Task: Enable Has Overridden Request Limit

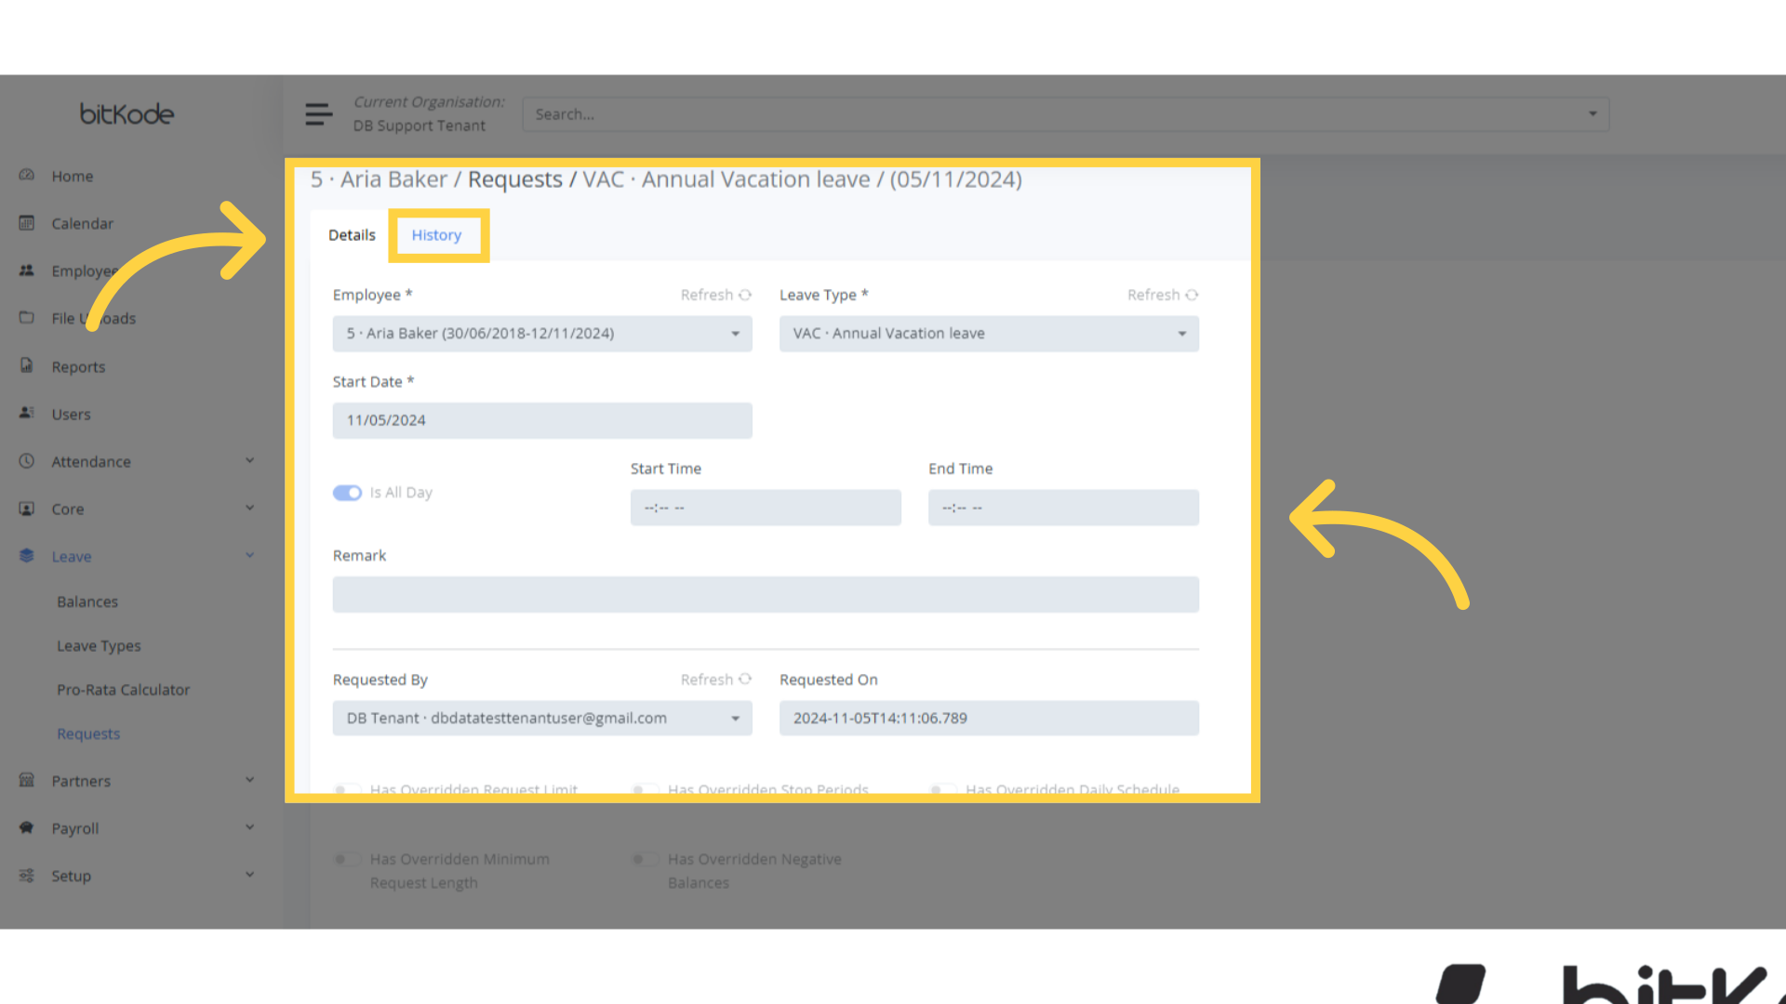Action: 347,789
